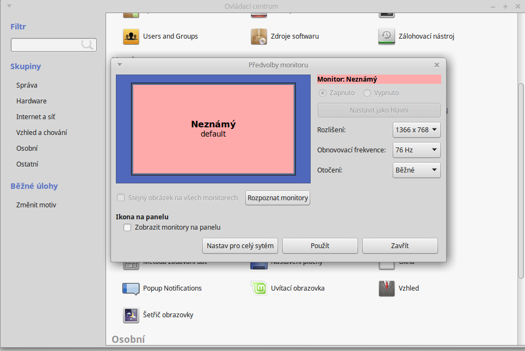The width and height of the screenshot is (525, 351).
Task: Open the Otočení Běžné dropdown
Action: [x=416, y=170]
